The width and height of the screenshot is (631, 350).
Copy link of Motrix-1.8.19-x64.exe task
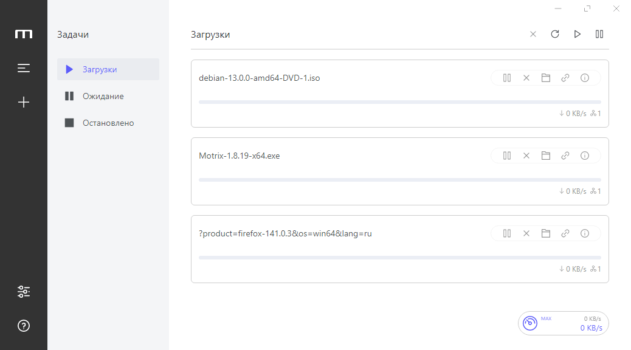click(565, 156)
